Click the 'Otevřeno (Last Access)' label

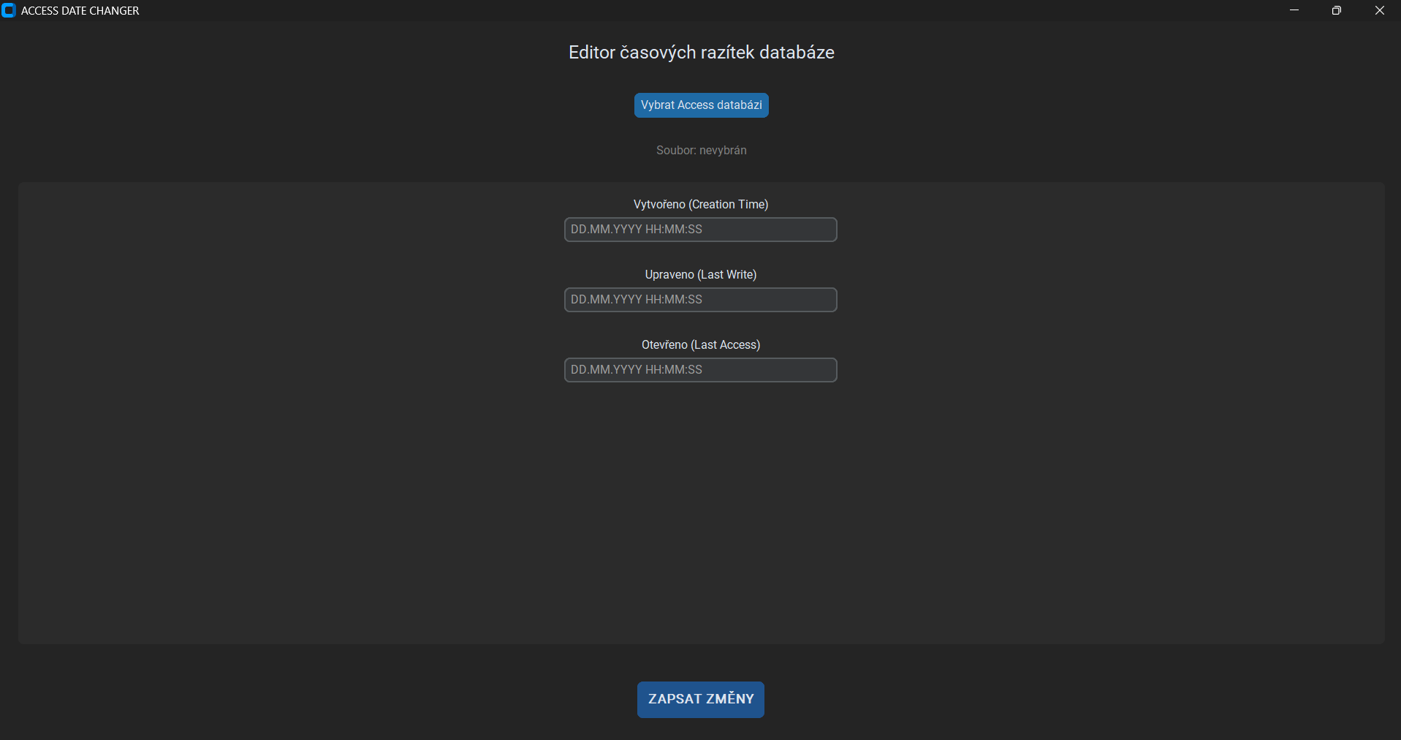[701, 344]
